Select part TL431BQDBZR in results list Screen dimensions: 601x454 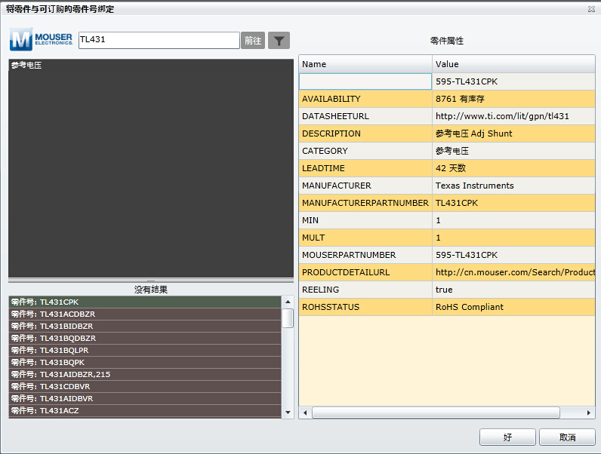pyautogui.click(x=145, y=338)
